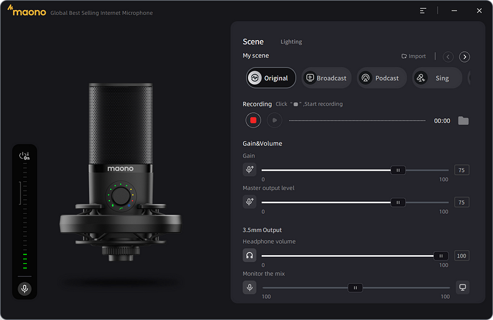Screen dimensions: 493x320
Task: Click the red record button
Action: click(x=253, y=120)
